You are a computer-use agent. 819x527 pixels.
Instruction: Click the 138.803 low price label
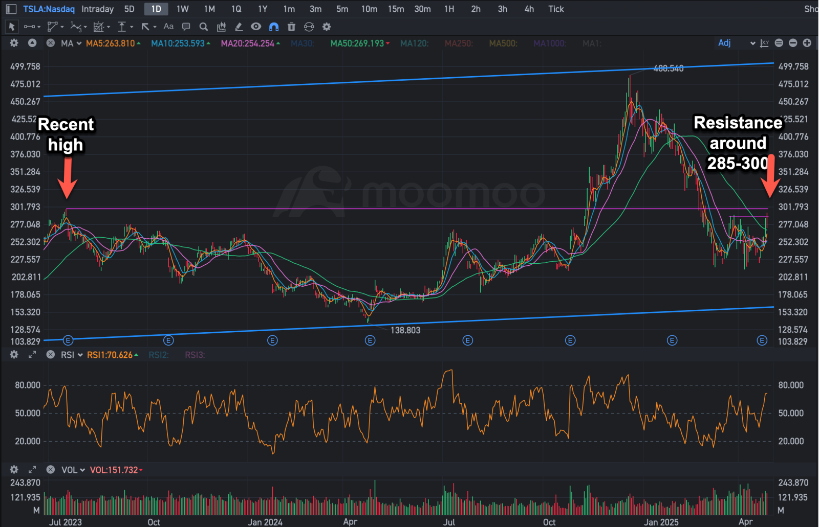[x=405, y=330]
